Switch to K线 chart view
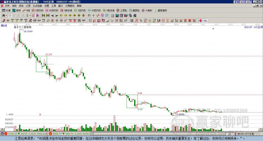Image resolution: width=263 pixels, height=141 pixels. (26, 10)
